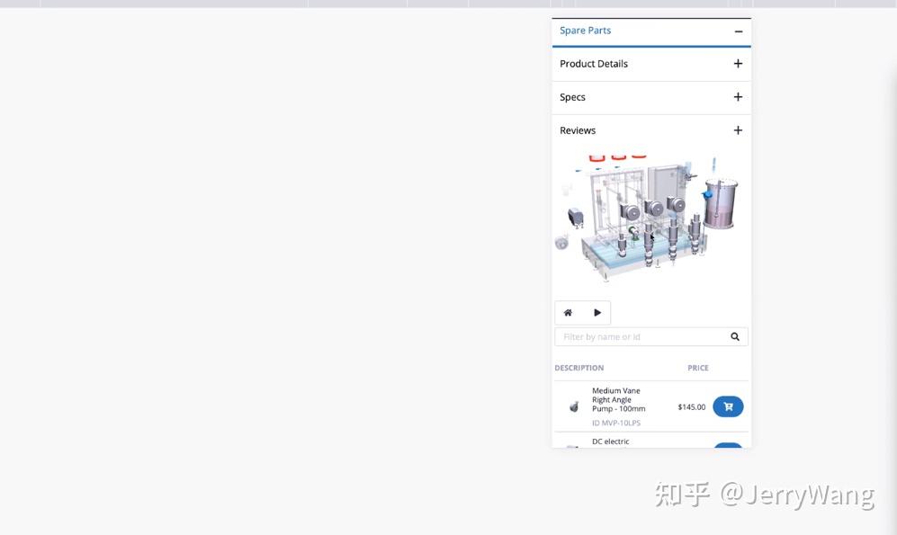Image resolution: width=897 pixels, height=535 pixels.
Task: Select the Spare Parts heading
Action: click(585, 30)
